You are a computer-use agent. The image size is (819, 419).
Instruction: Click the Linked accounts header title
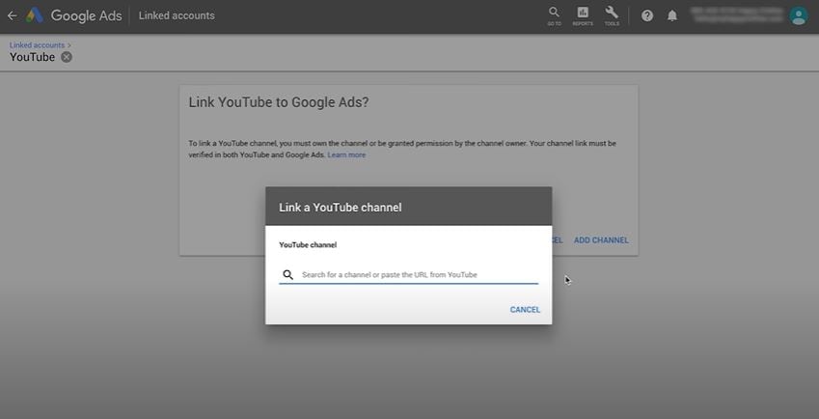(177, 15)
